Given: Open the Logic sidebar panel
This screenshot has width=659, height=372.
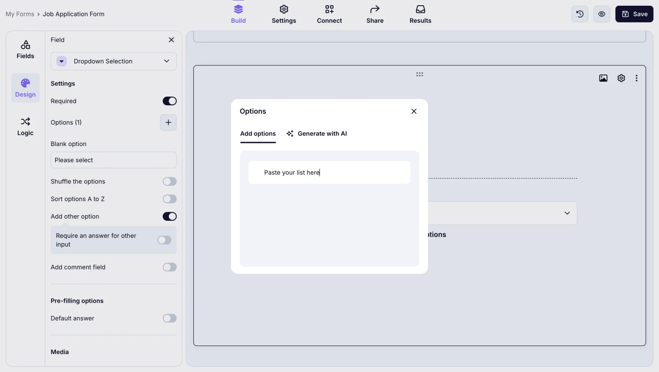Looking at the screenshot, I should click(x=25, y=126).
